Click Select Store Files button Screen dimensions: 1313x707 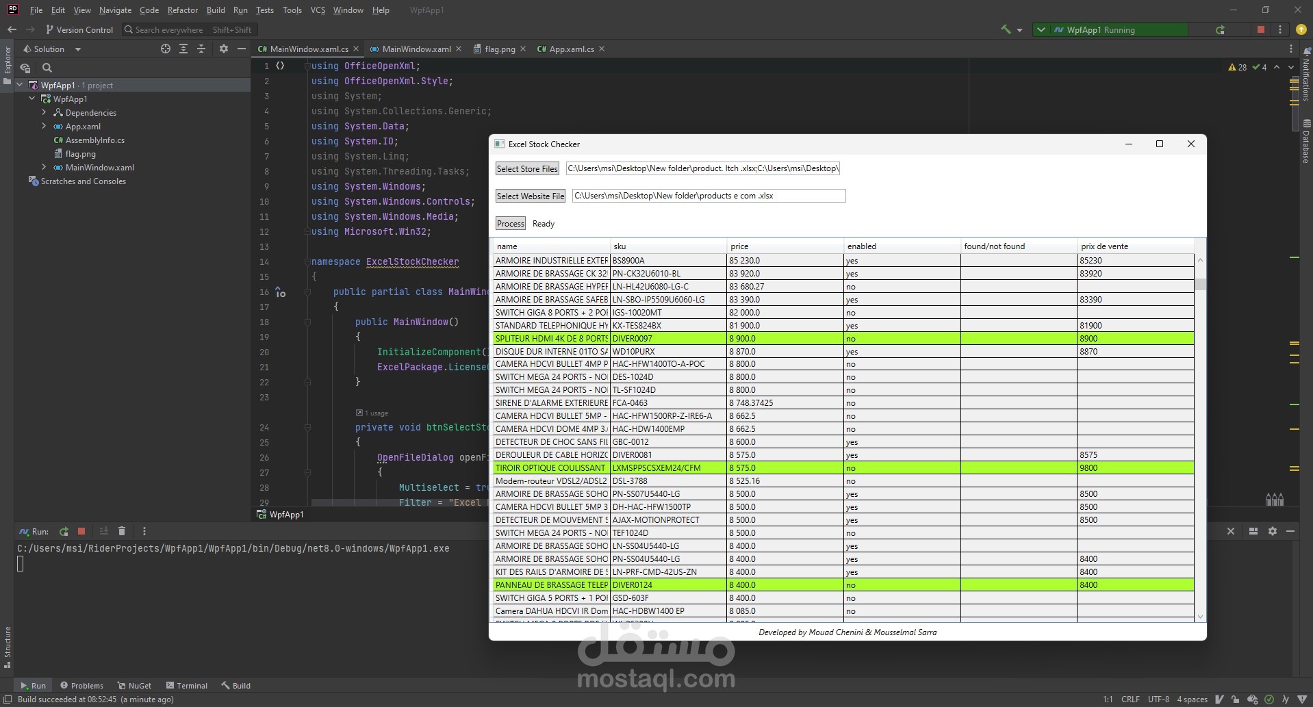pyautogui.click(x=527, y=168)
